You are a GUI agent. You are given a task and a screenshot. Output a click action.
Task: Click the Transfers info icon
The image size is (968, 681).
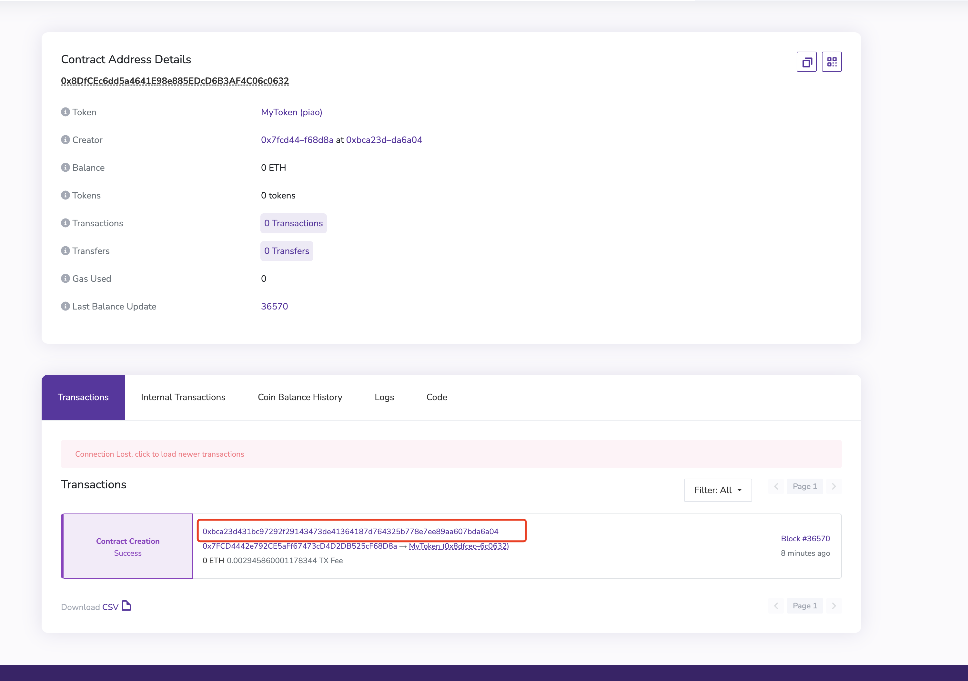pos(66,250)
